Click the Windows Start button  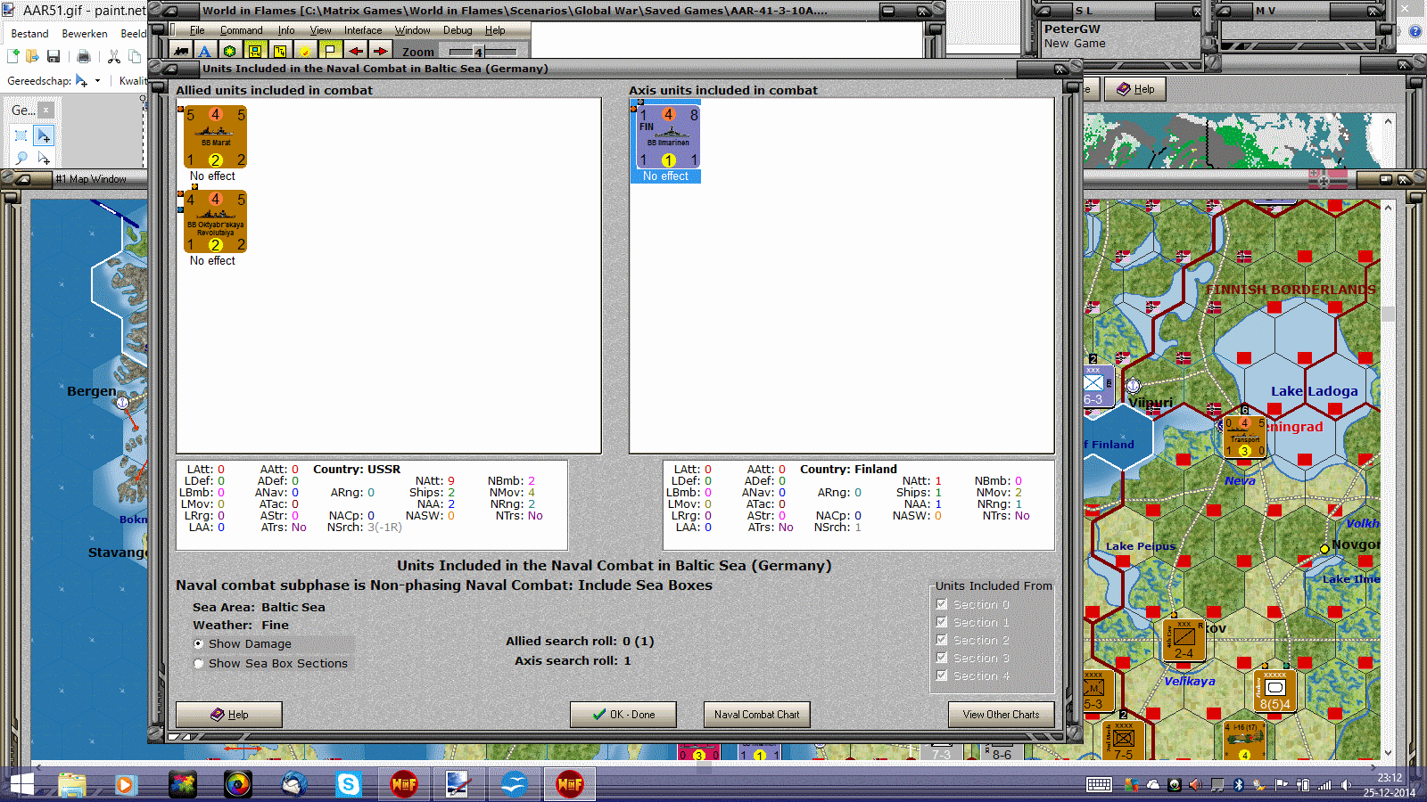coord(21,784)
